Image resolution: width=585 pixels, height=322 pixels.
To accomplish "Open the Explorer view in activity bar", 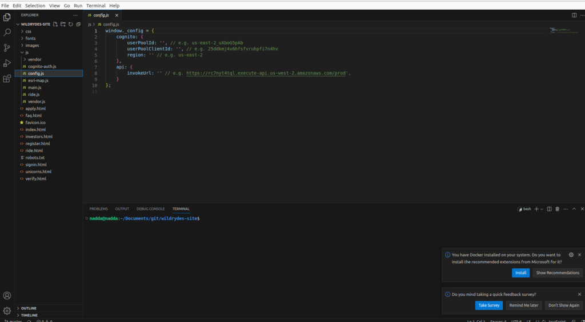I will pos(7,17).
